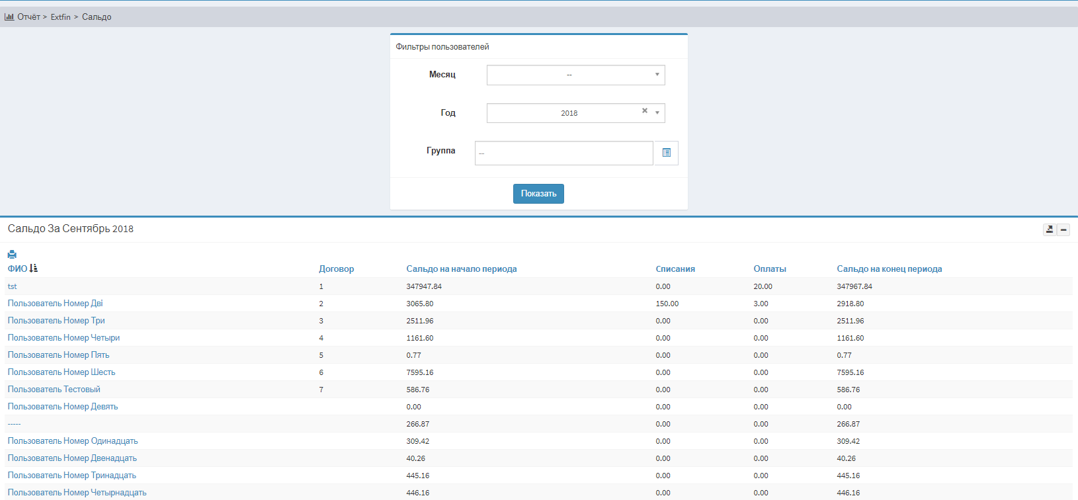Viewport: 1078px width, 500px height.
Task: Click the print report printer icon
Action: [12, 254]
